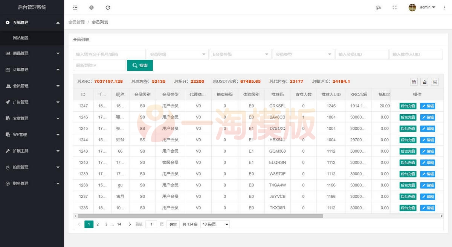Click the 搜索 search button
Screen dimensions: 452x247
point(140,65)
